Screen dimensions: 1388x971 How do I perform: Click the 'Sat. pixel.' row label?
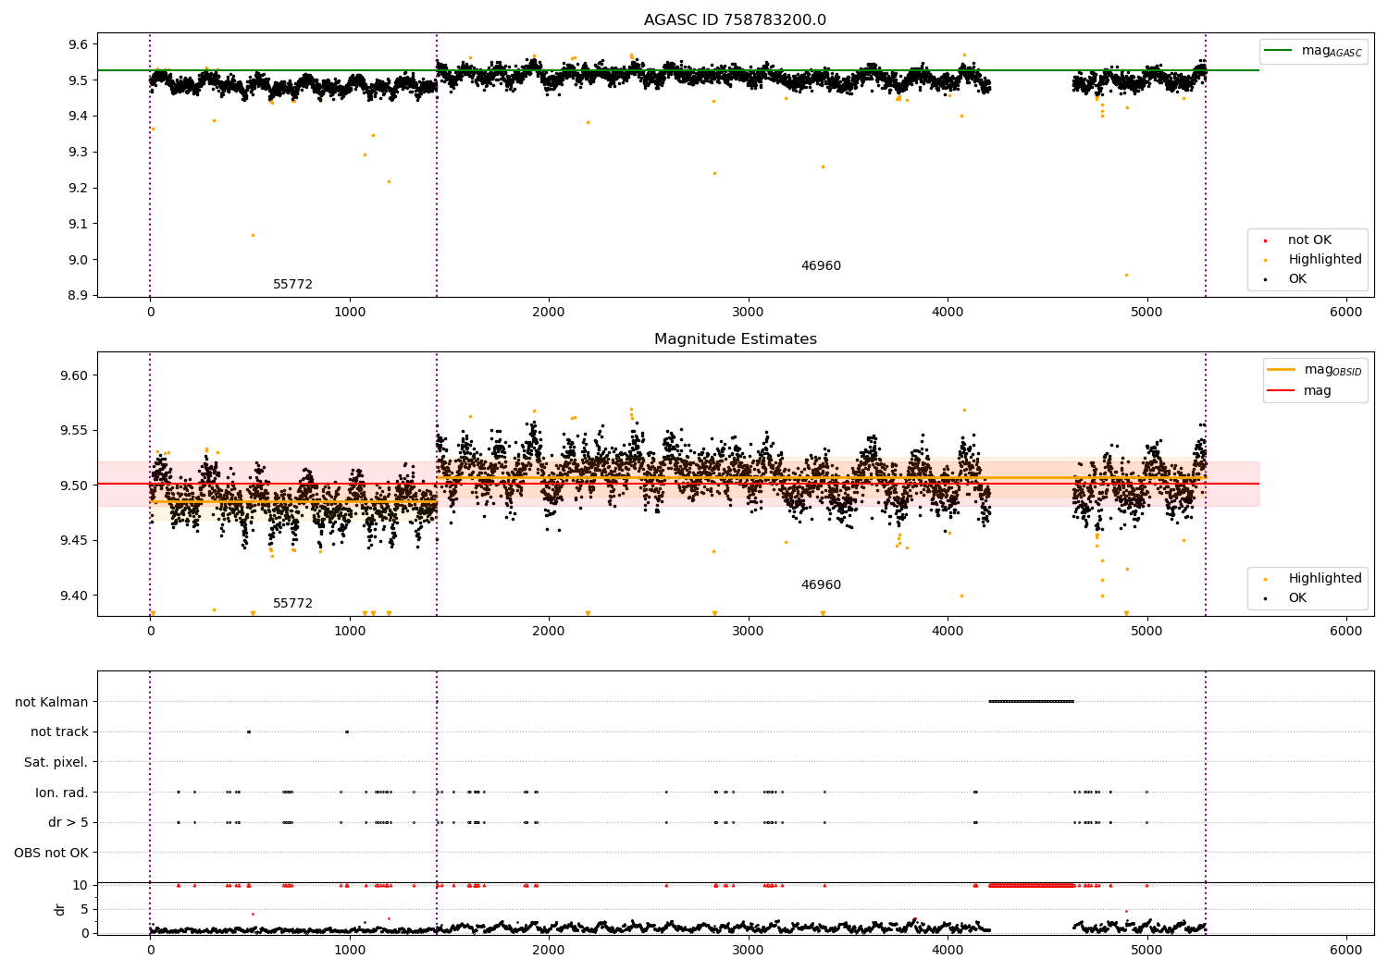click(x=56, y=763)
